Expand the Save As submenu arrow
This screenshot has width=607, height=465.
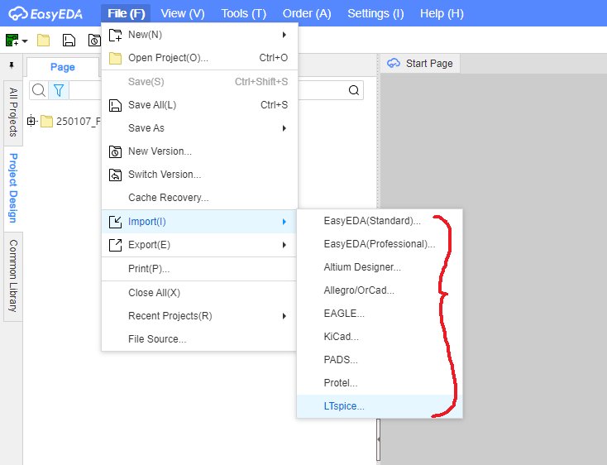click(x=284, y=128)
